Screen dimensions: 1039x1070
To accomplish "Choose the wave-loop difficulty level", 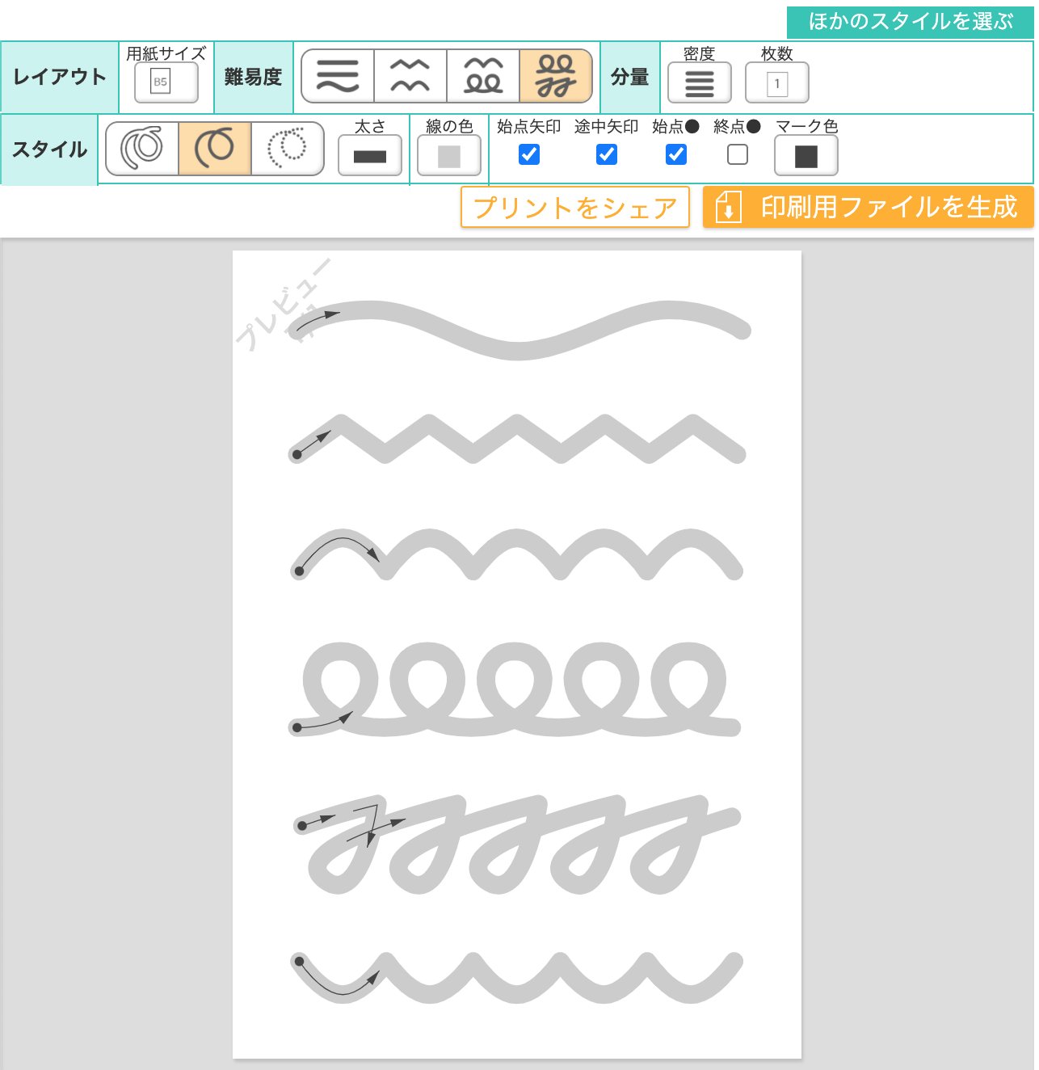I will tap(483, 76).
